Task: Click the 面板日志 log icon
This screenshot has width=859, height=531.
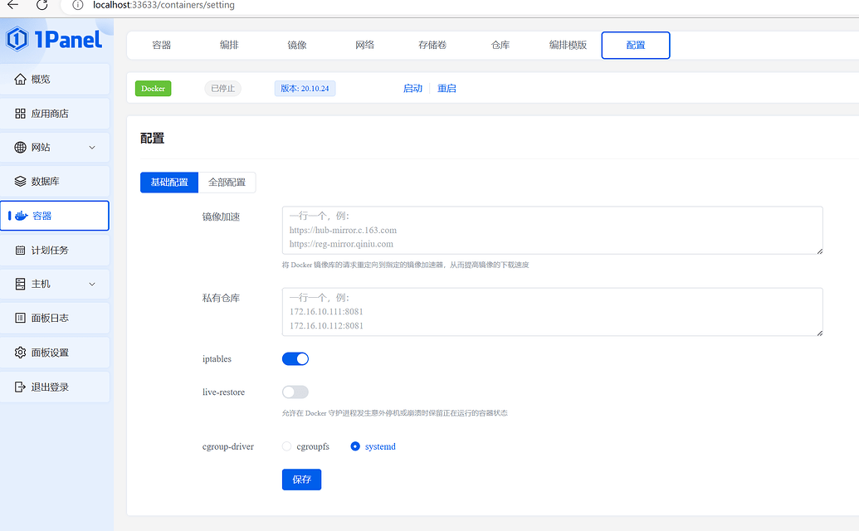Action: click(20, 318)
